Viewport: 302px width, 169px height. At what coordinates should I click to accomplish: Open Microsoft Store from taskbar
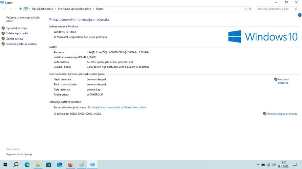(x=49, y=165)
